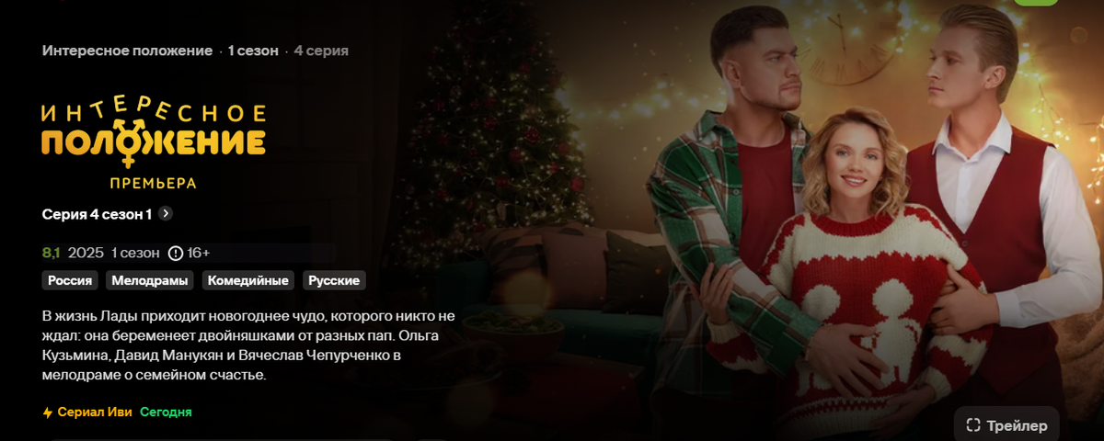Select the Россия country tag
The height and width of the screenshot is (441, 1104).
(70, 280)
